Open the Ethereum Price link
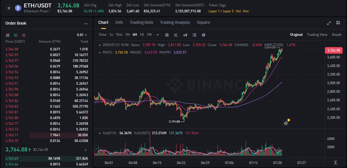The height and width of the screenshot is (168, 347). click(37, 11)
